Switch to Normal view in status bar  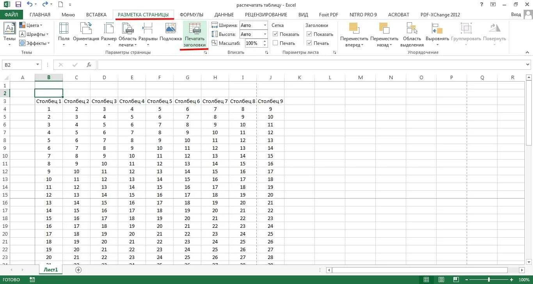426,280
